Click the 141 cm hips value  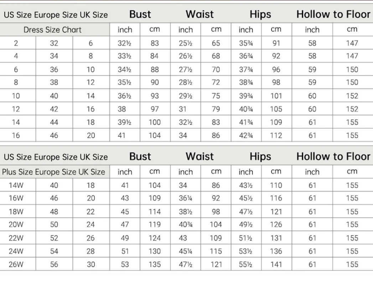[x=276, y=264]
